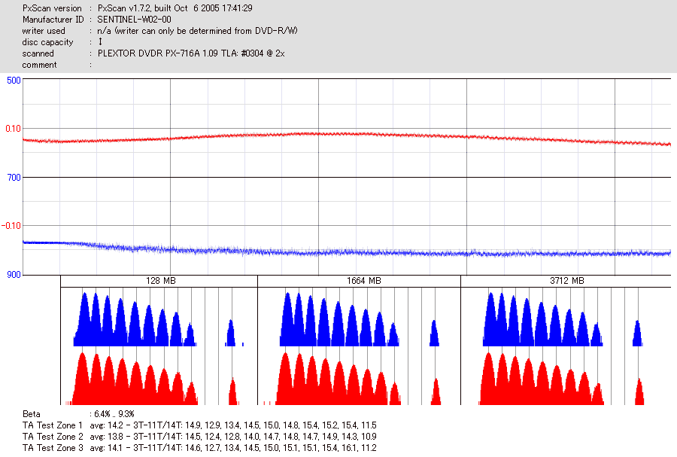Select the "6.4% .. 9.3%" beta value
677x457 pixels.
pos(114,414)
